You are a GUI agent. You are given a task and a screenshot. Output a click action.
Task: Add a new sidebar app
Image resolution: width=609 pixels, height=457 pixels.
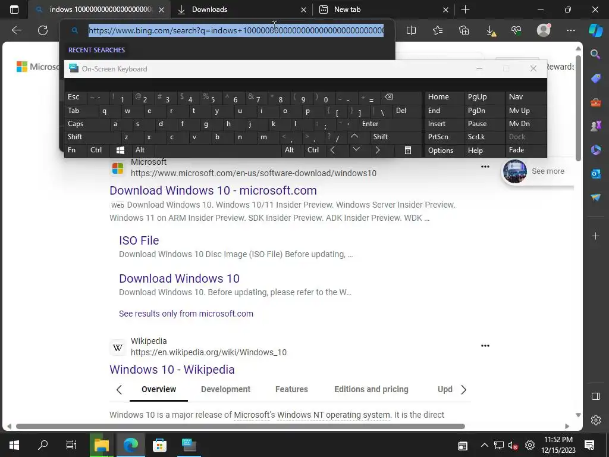596,236
